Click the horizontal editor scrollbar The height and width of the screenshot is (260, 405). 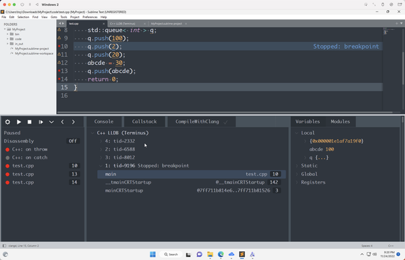pos(225,112)
